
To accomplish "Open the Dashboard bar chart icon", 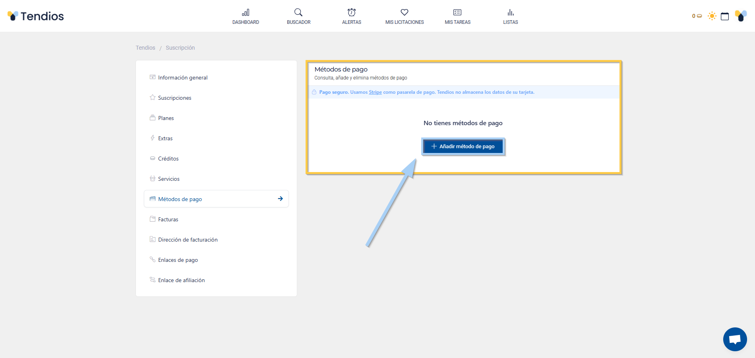I will tap(246, 13).
